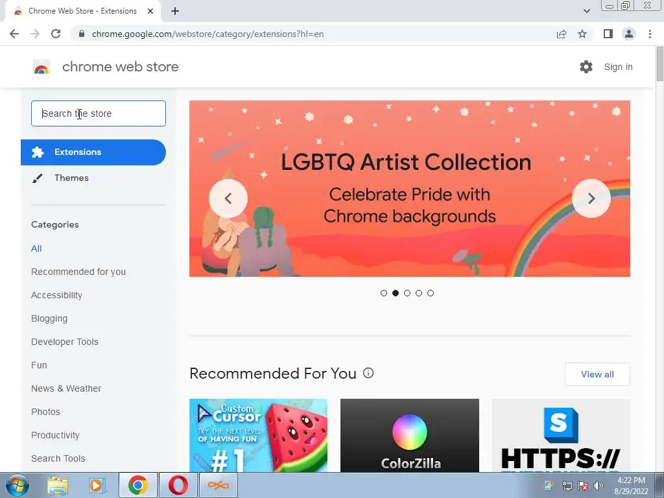The image size is (664, 498).
Task: Click the address bar URL
Action: [x=207, y=34]
